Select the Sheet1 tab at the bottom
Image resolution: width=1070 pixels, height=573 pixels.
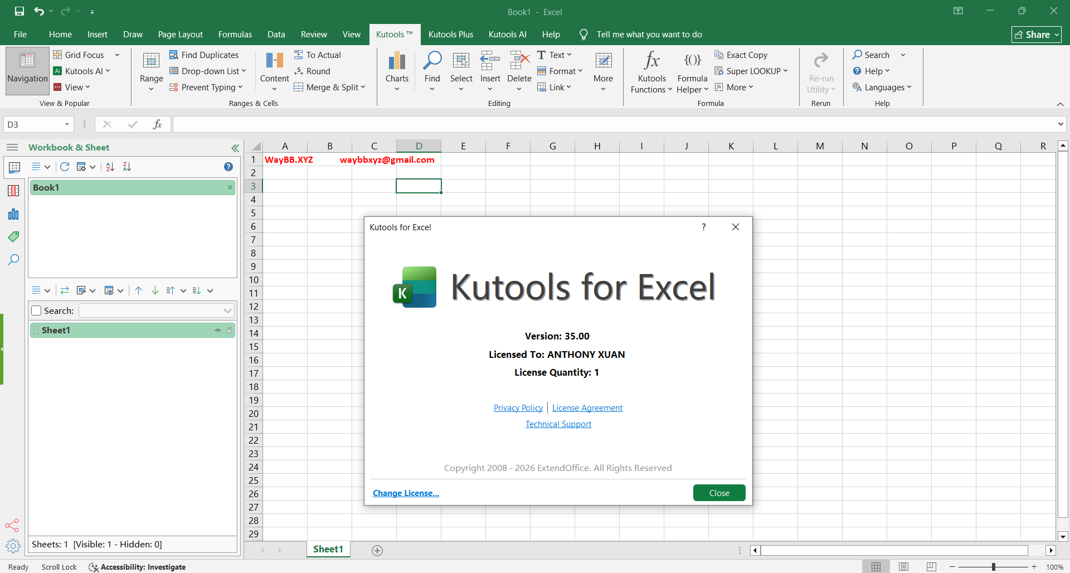328,549
